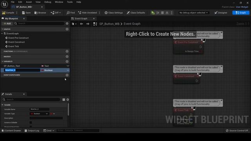The width and height of the screenshot is (251, 141).
Task: Open the Debug menu
Action: tap(48, 2)
